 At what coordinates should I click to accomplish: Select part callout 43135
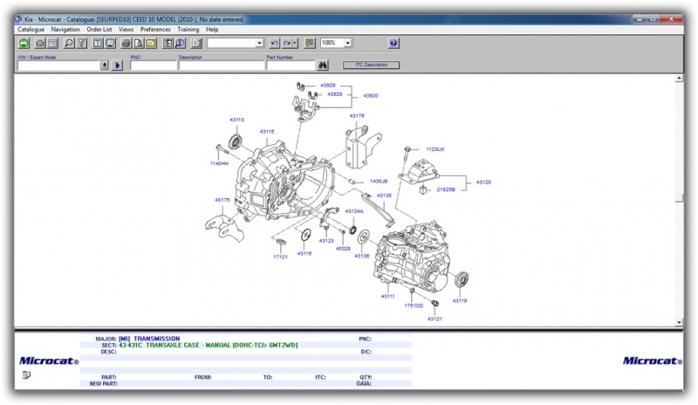(x=384, y=196)
